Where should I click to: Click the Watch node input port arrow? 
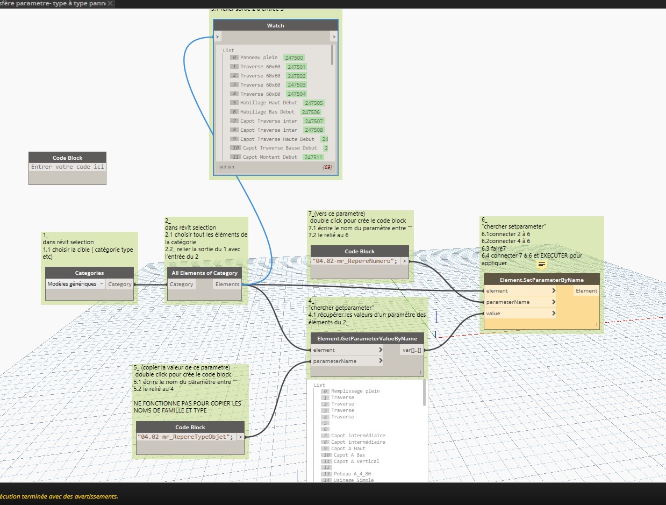(217, 37)
